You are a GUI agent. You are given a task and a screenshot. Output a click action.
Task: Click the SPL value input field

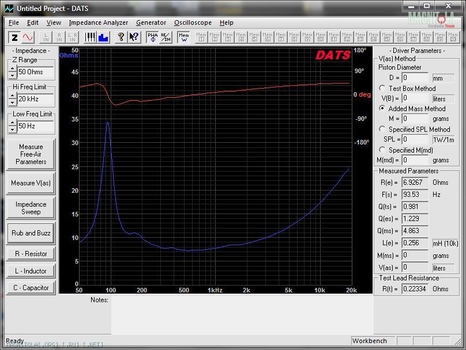click(x=415, y=139)
